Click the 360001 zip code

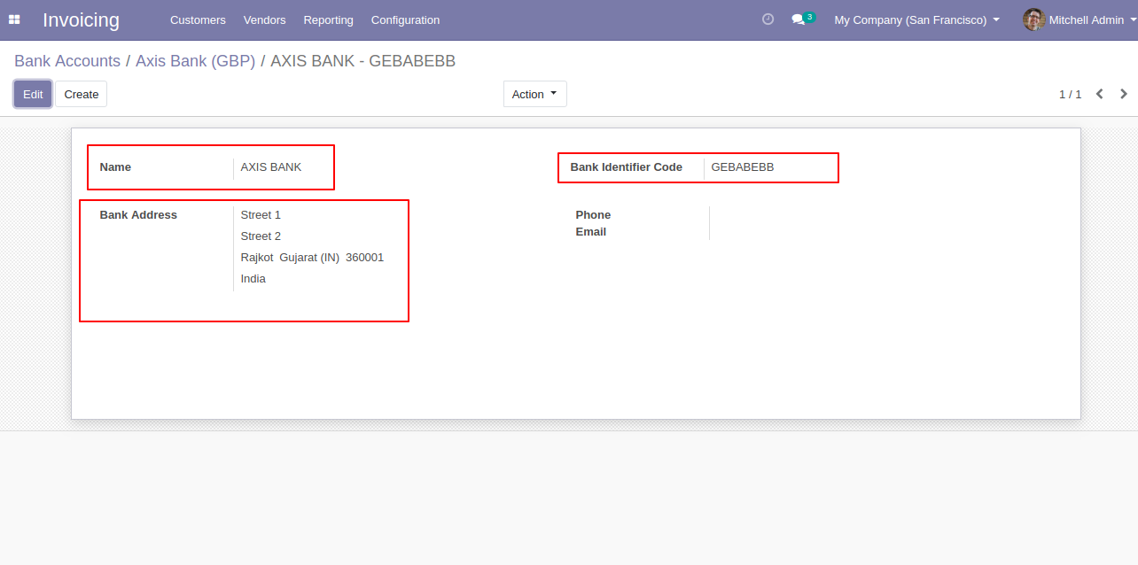[365, 257]
